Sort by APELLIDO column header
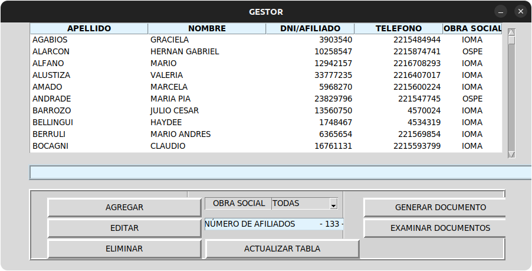The height and width of the screenshot is (271, 532). coord(89,28)
